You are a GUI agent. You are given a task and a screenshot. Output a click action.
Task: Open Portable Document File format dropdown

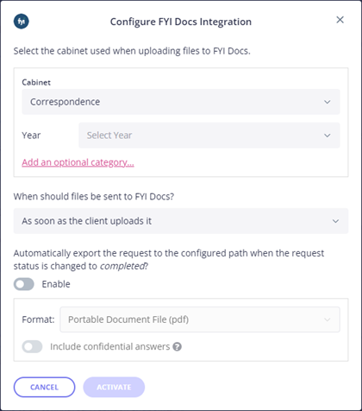[x=200, y=319]
